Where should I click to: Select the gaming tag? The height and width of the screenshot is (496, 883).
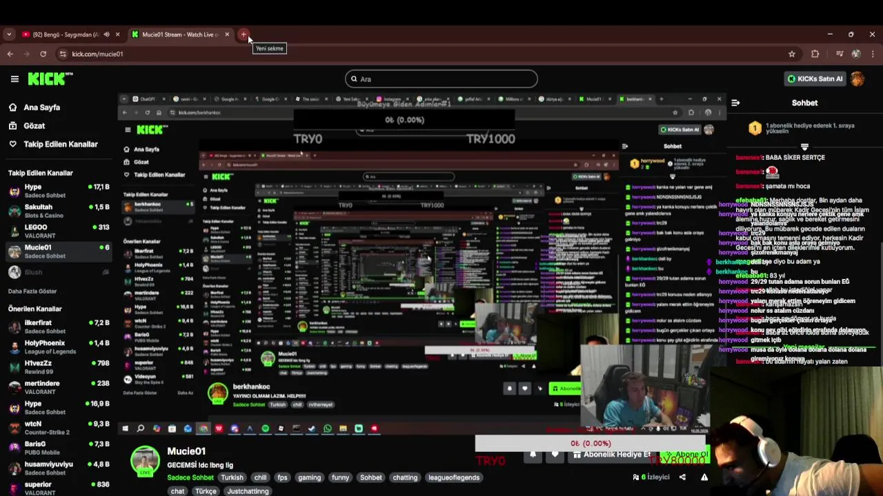point(309,477)
